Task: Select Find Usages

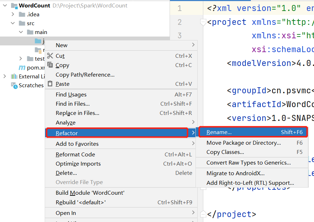Action: pyautogui.click(x=121, y=94)
